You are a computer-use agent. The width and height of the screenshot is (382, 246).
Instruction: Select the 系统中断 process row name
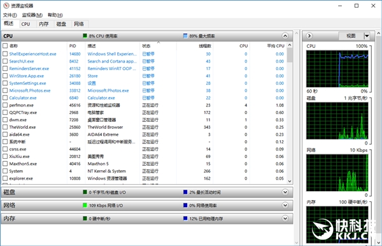[17, 141]
